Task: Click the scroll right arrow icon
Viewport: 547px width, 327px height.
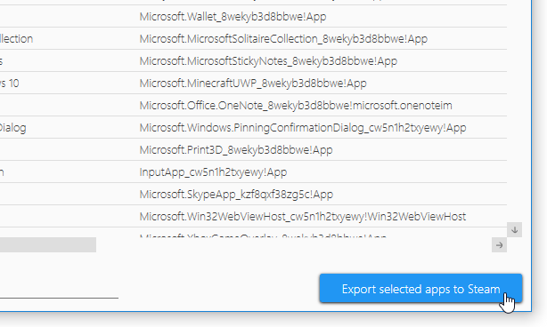Action: tap(499, 245)
